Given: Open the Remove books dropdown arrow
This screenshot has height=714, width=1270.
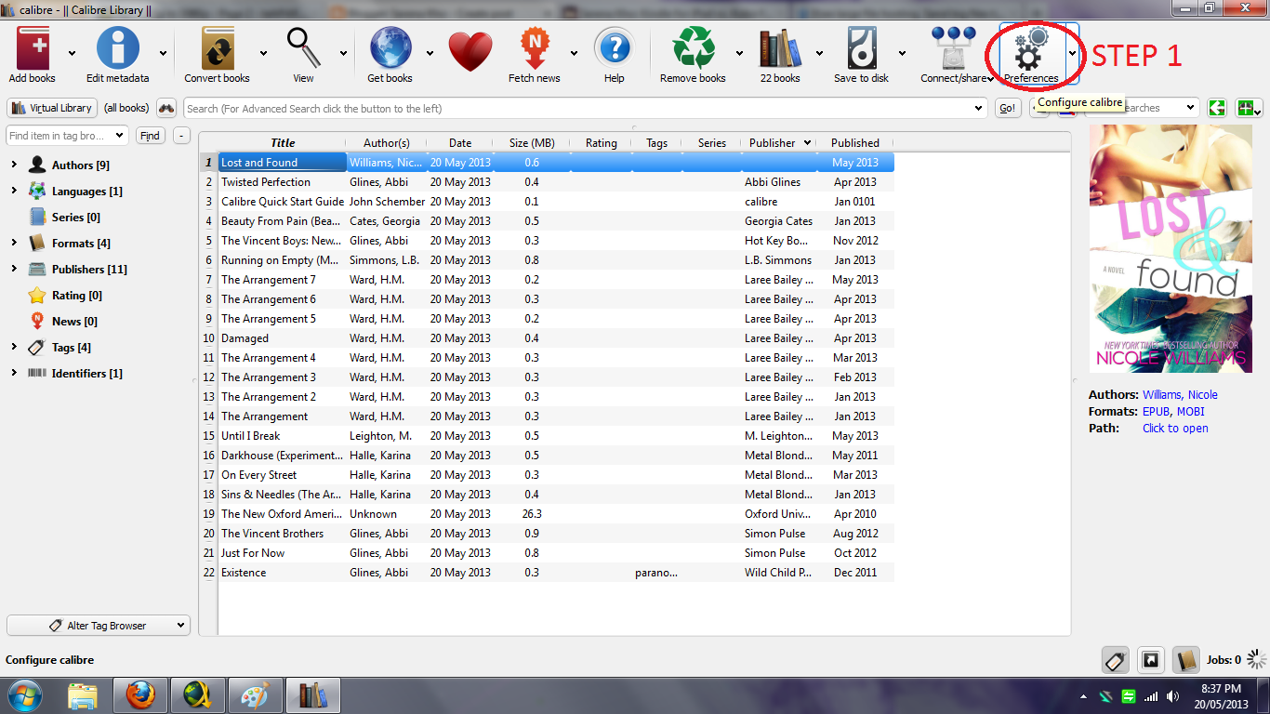Looking at the screenshot, I should click(x=739, y=54).
